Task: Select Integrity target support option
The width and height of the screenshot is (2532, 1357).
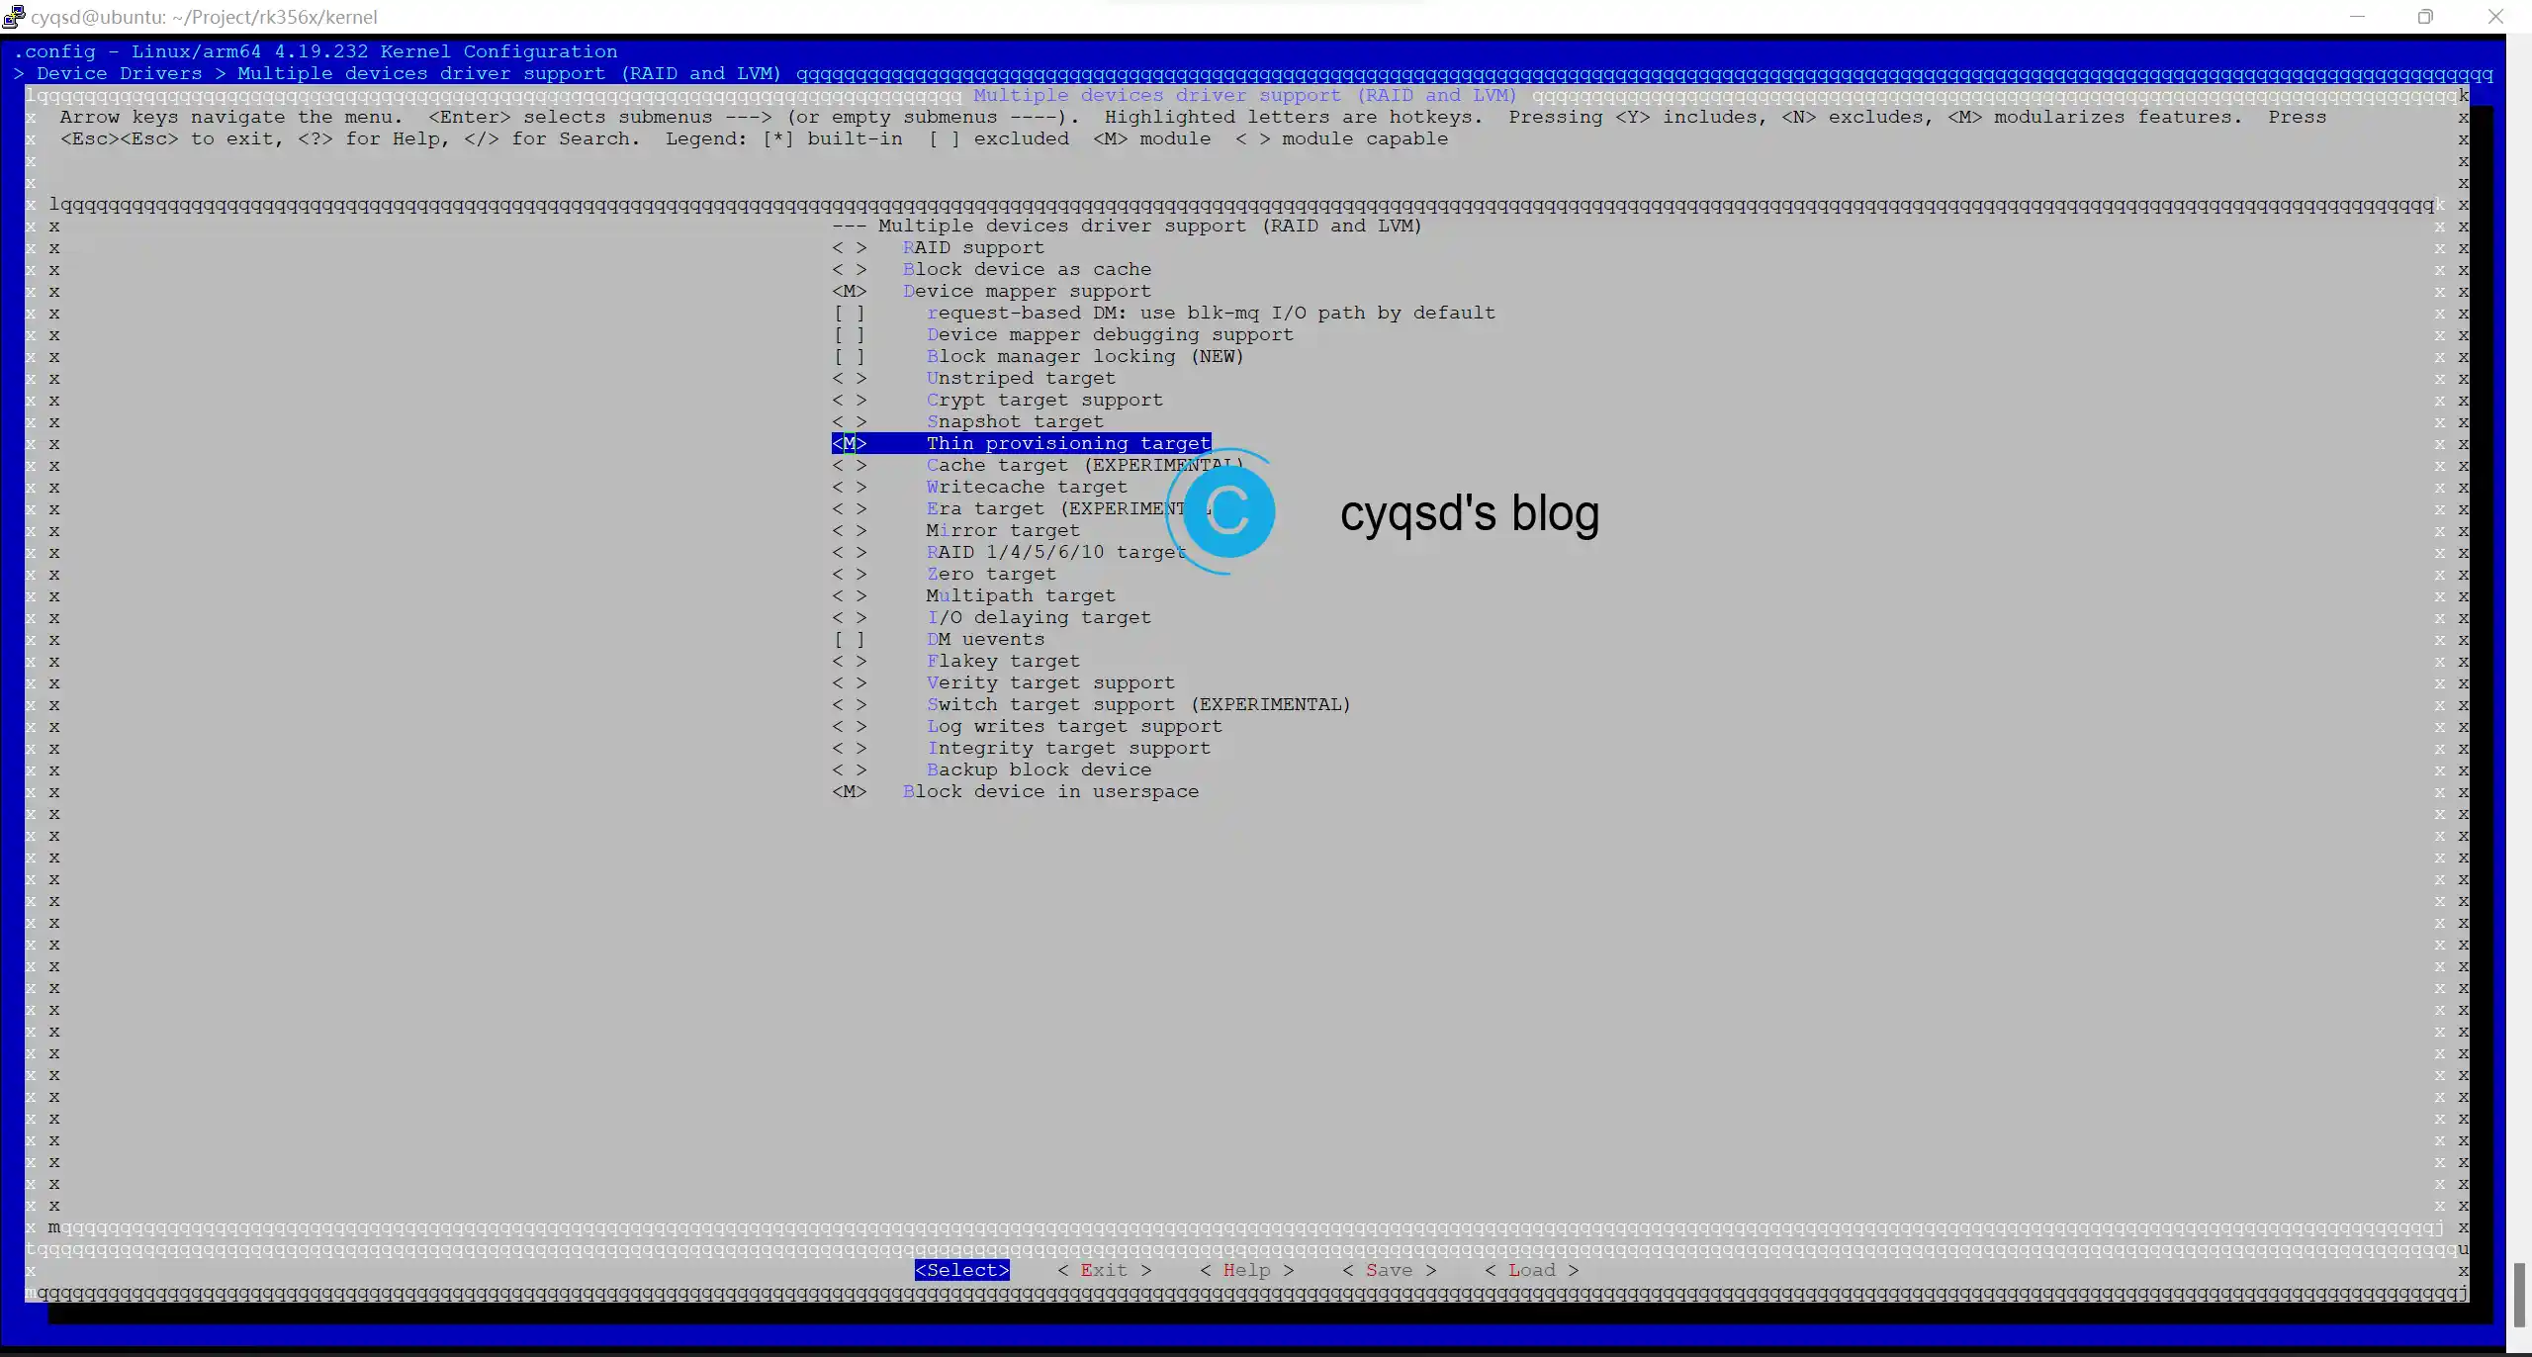Action: click(x=1021, y=748)
